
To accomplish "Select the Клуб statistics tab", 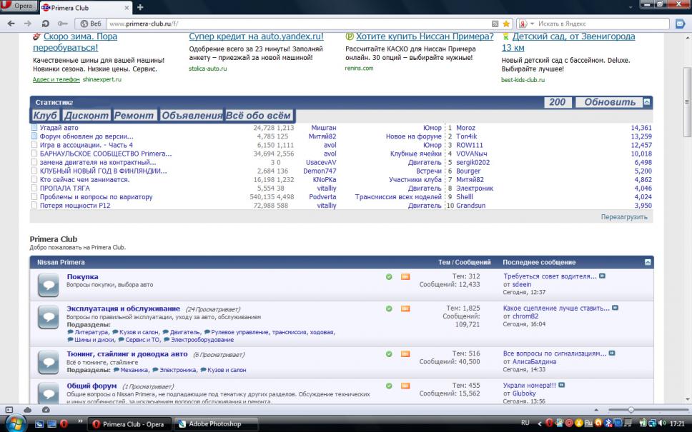I will pyautogui.click(x=45, y=116).
